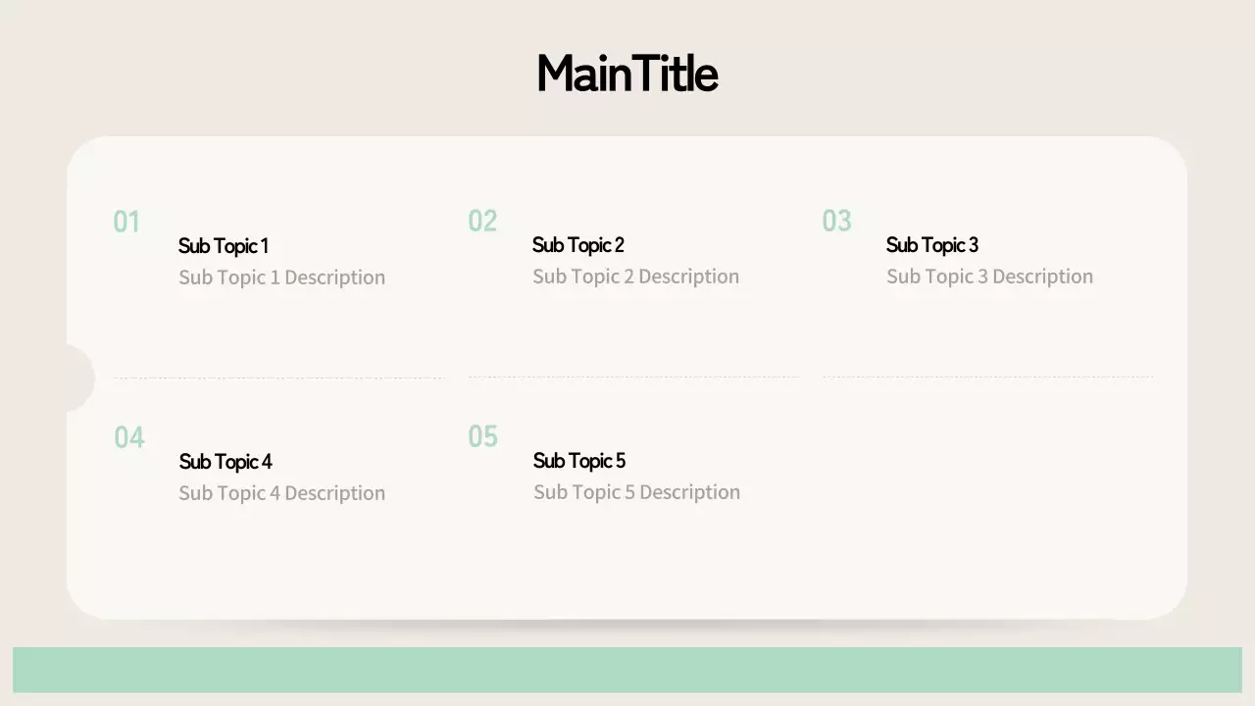
Task: Select the Sub Topic 4 heading
Action: tap(226, 462)
